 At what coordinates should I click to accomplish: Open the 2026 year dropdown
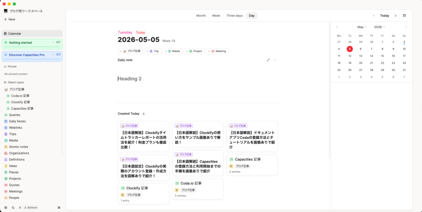coord(380,27)
